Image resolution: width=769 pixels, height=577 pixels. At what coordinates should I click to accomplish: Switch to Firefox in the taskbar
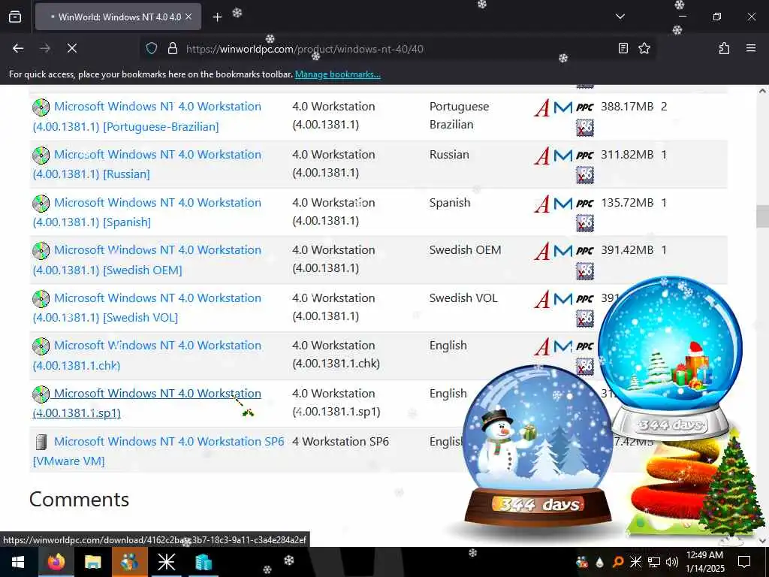click(56, 562)
